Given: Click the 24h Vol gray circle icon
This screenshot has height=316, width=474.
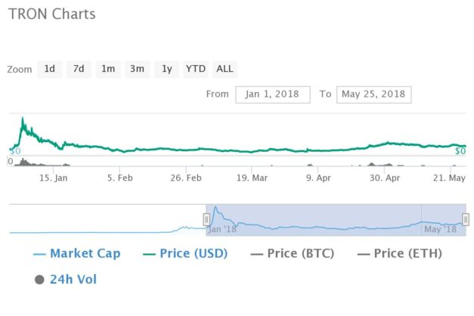Looking at the screenshot, I should (39, 280).
